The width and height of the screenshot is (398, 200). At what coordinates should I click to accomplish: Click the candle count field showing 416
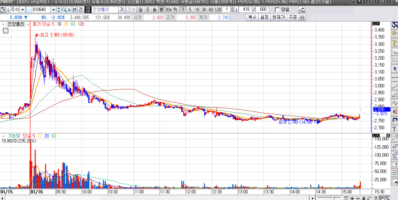(246, 10)
